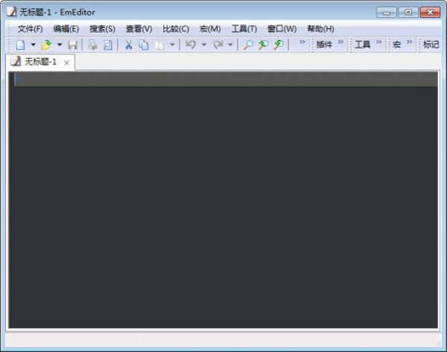The width and height of the screenshot is (447, 352).
Task: Expand the Paste dropdown arrow
Action: coord(172,45)
